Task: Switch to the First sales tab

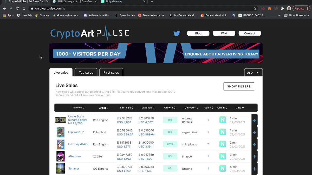Action: [111, 73]
